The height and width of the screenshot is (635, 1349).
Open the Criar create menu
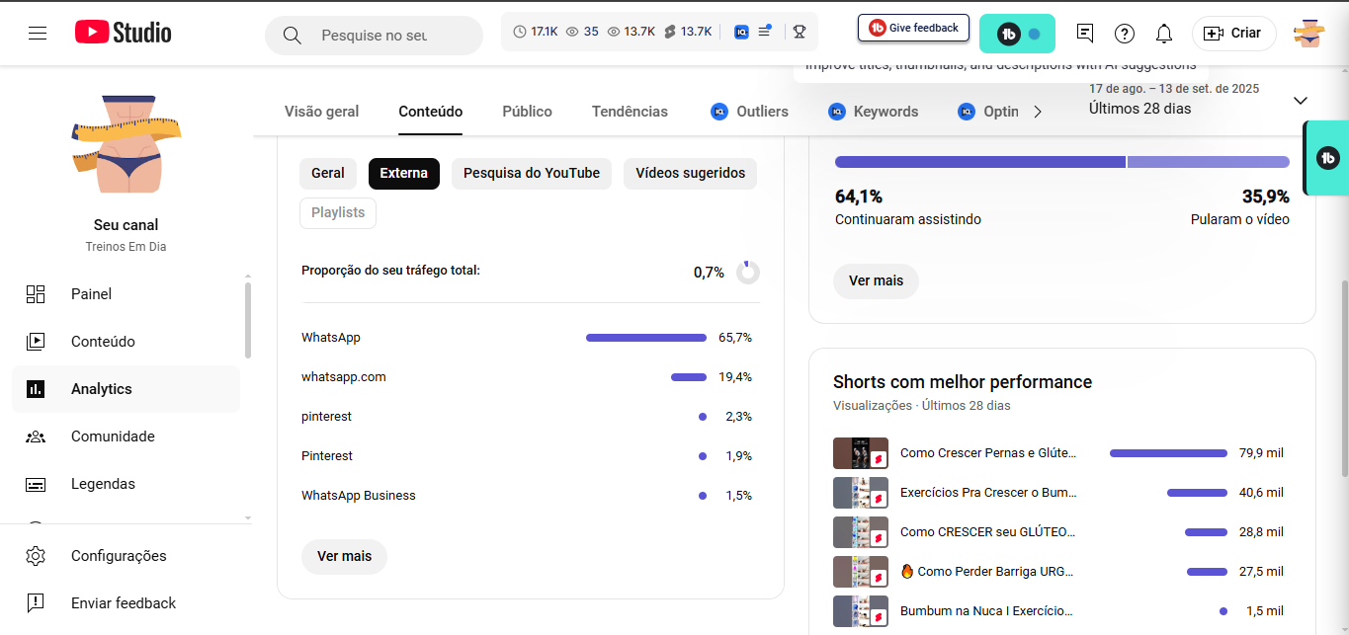point(1233,34)
